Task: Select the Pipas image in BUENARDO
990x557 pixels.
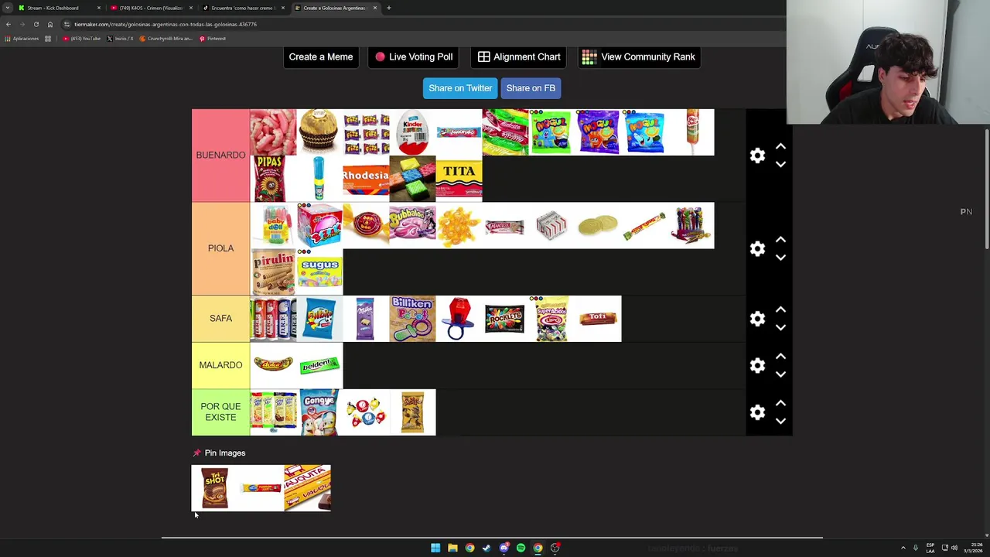Action: click(x=273, y=179)
